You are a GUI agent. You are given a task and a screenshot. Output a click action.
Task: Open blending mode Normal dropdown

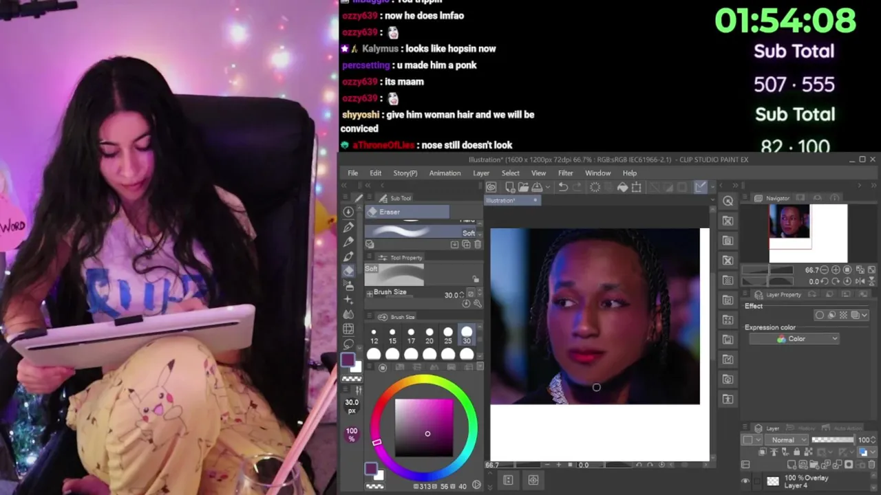(x=788, y=440)
